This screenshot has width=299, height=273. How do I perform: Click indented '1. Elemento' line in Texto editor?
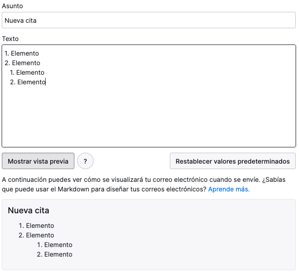27,72
